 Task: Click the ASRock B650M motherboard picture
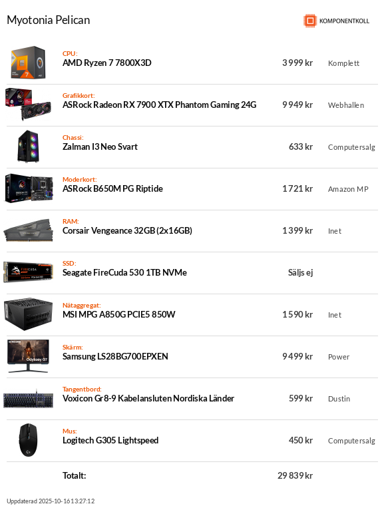pos(29,188)
